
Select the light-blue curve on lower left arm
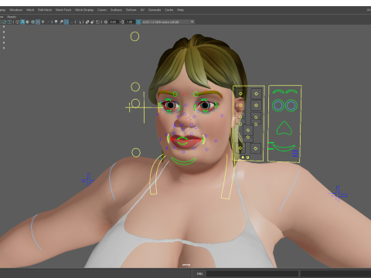pos(36,232)
